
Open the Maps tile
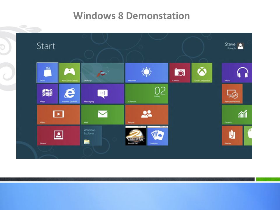[48, 94]
